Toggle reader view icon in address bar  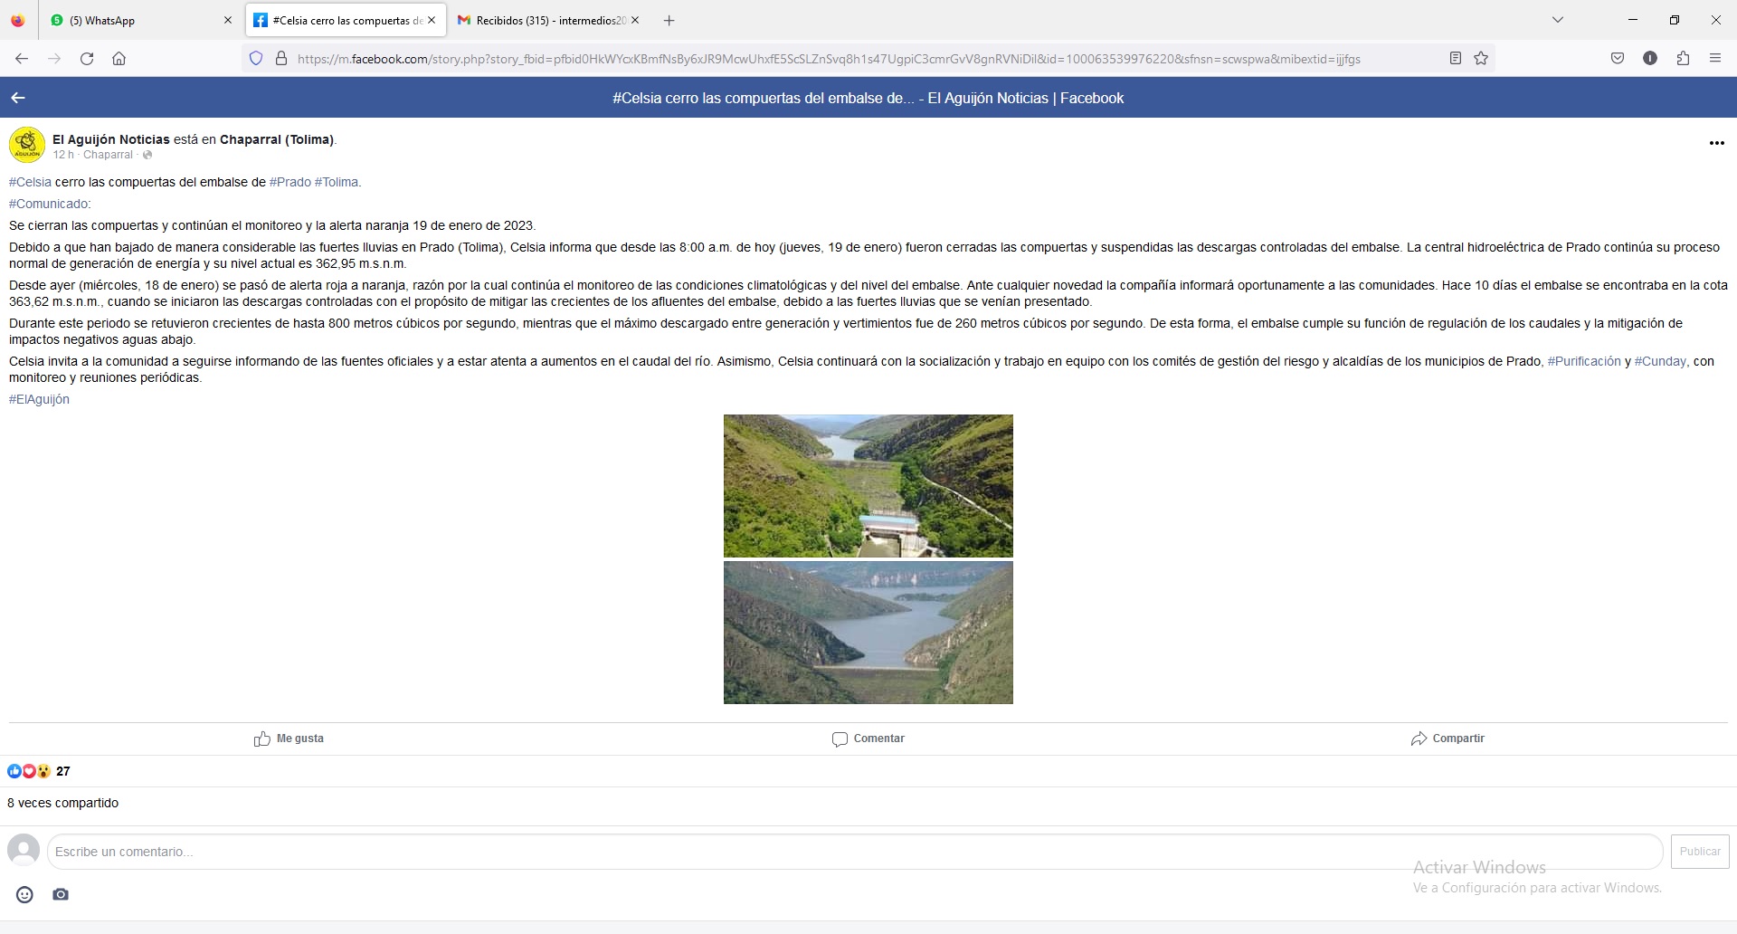click(x=1456, y=59)
